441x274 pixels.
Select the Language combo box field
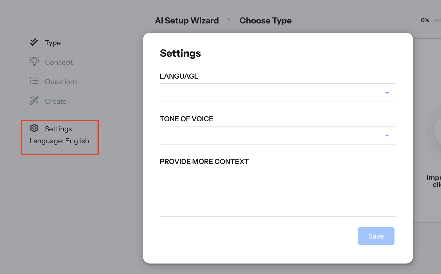(271, 93)
